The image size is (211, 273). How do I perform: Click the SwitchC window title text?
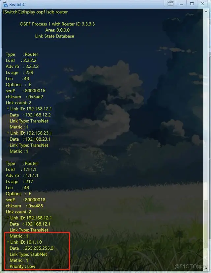click(17, 4)
